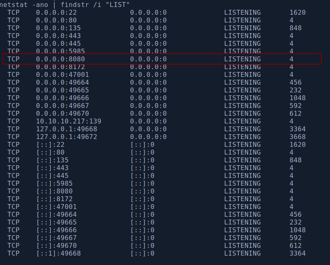Click PID 1620 in the [::]:22 row
The height and width of the screenshot is (265, 330).
[x=297, y=145]
